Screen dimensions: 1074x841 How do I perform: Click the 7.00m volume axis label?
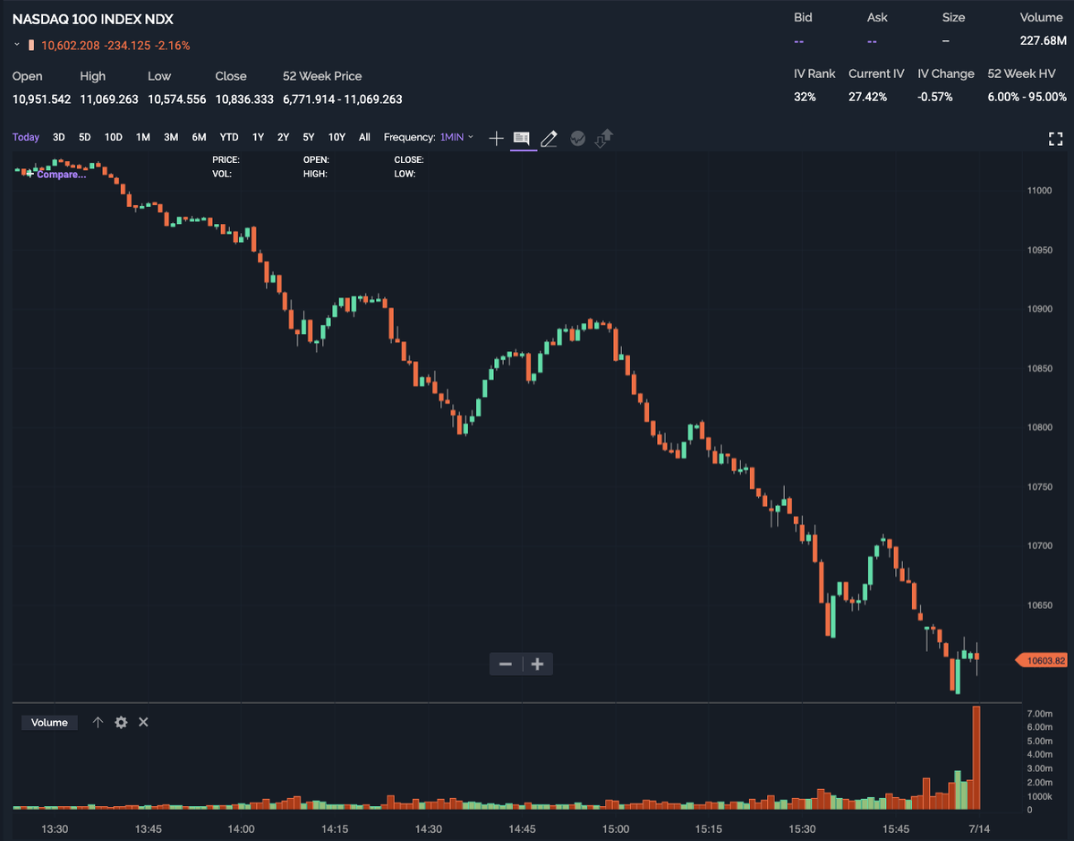[1040, 713]
